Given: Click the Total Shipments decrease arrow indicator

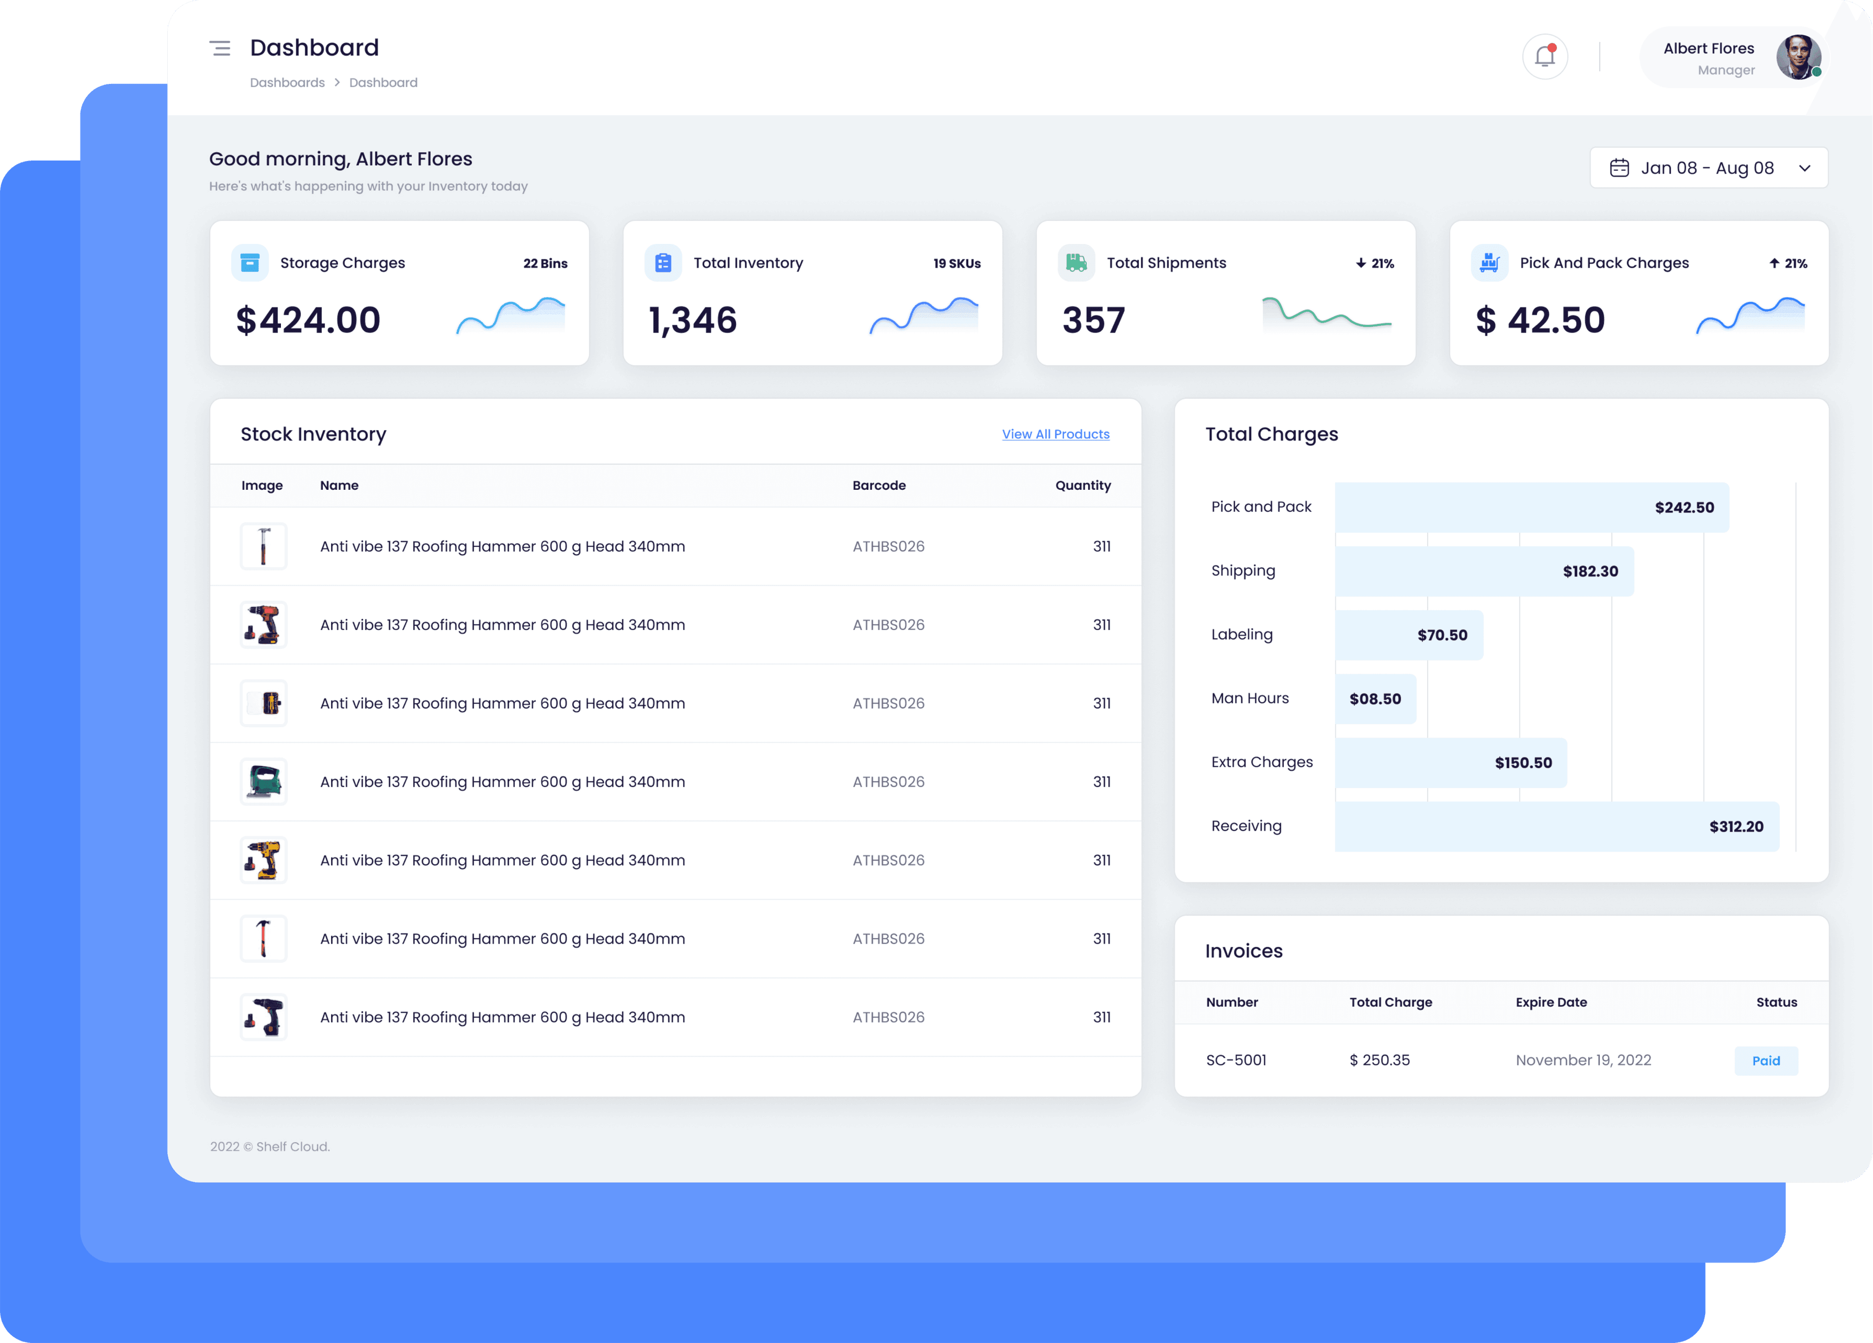Looking at the screenshot, I should 1361,263.
